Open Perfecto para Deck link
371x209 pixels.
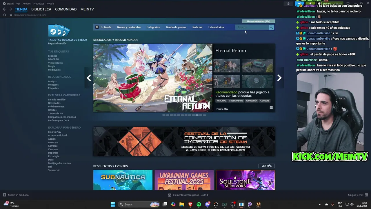tap(59, 120)
